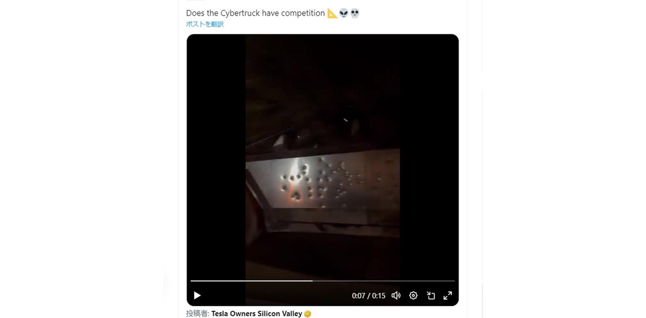
Task: Click the triangular ruler emoji in the post
Action: point(332,13)
